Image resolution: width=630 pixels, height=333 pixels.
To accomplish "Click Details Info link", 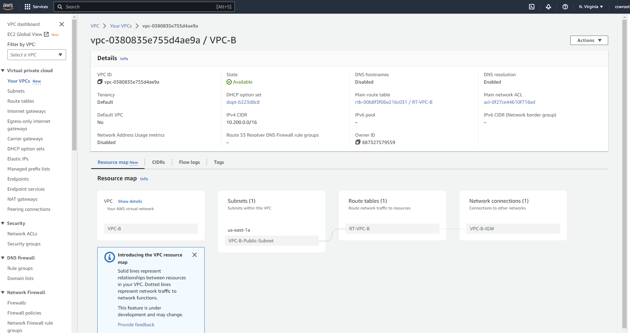I will pos(124,59).
